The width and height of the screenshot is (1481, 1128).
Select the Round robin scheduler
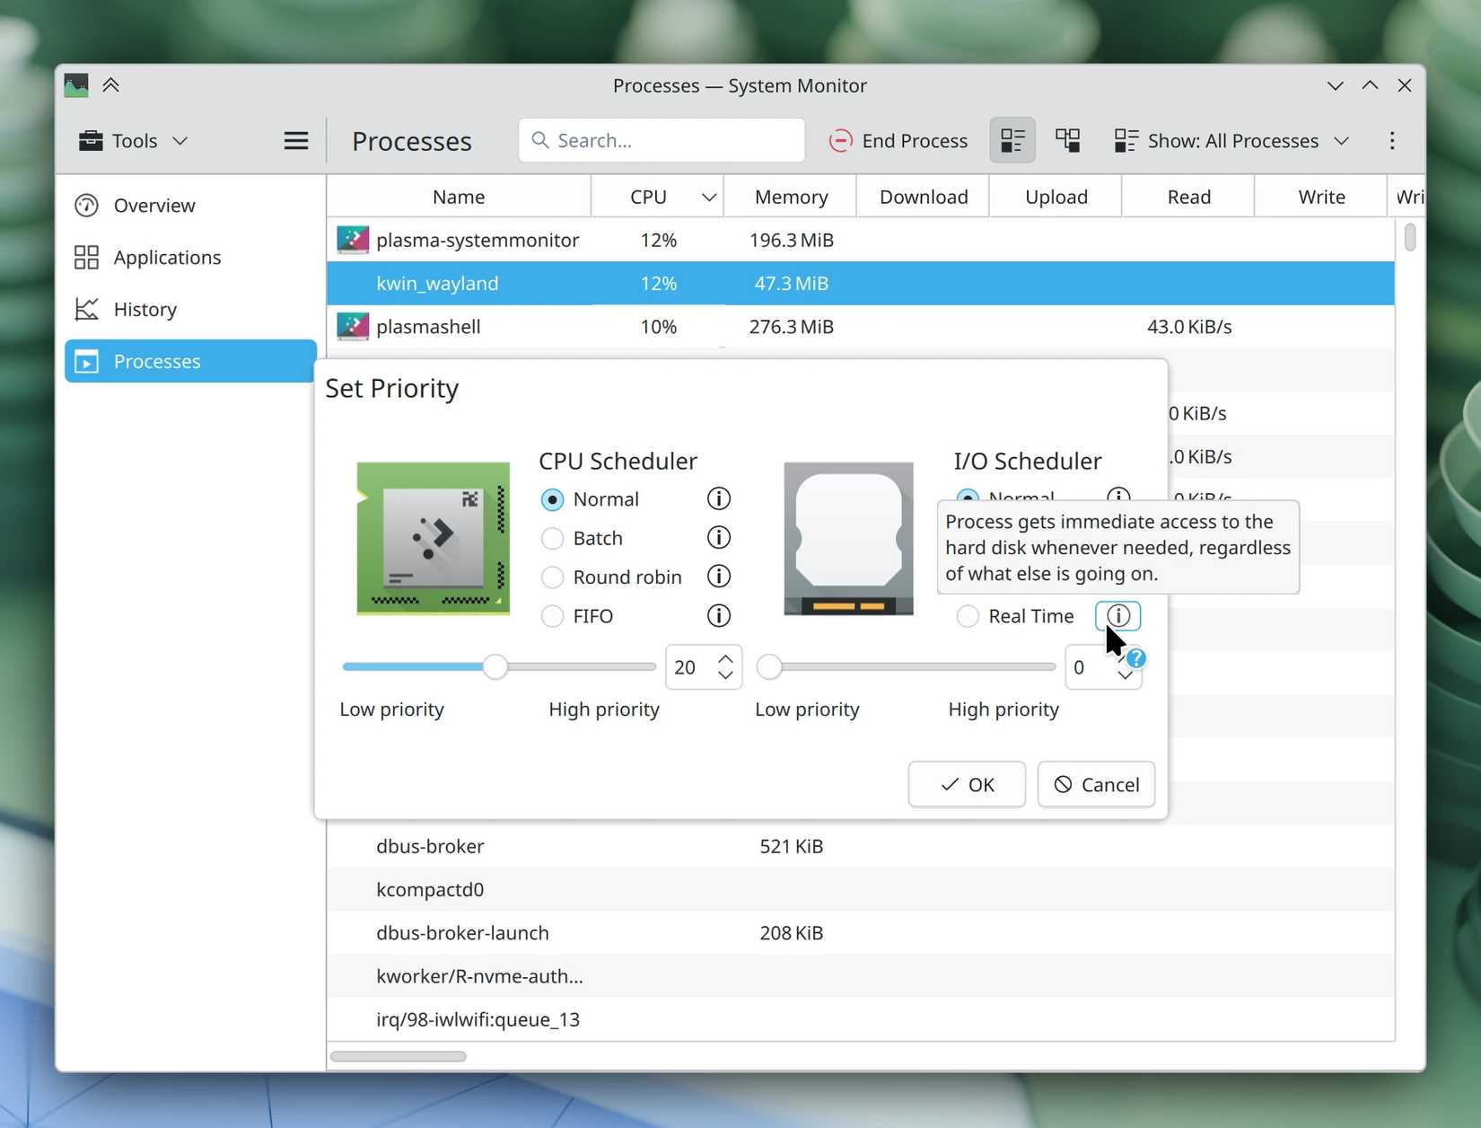[x=551, y=577]
